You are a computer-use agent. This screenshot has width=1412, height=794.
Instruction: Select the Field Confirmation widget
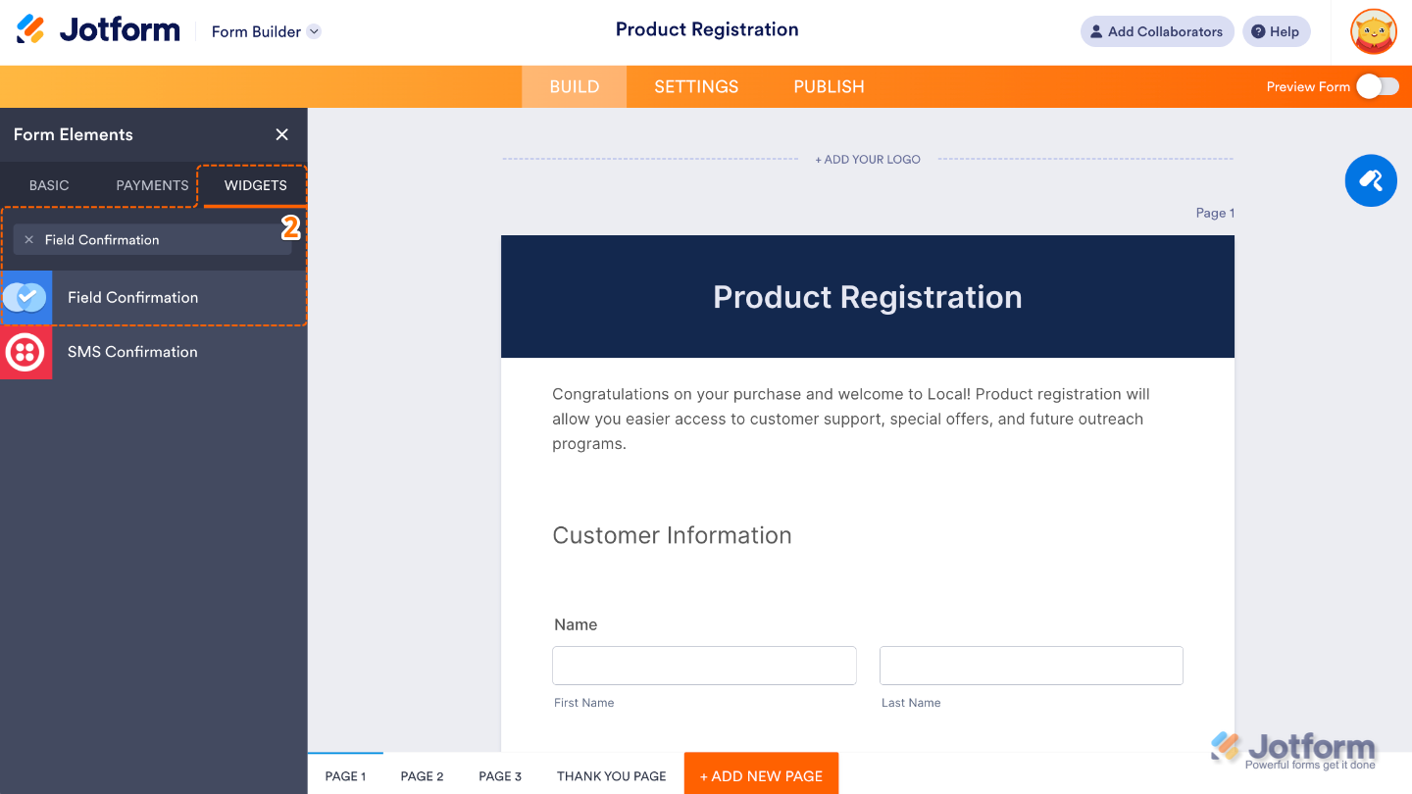131,297
